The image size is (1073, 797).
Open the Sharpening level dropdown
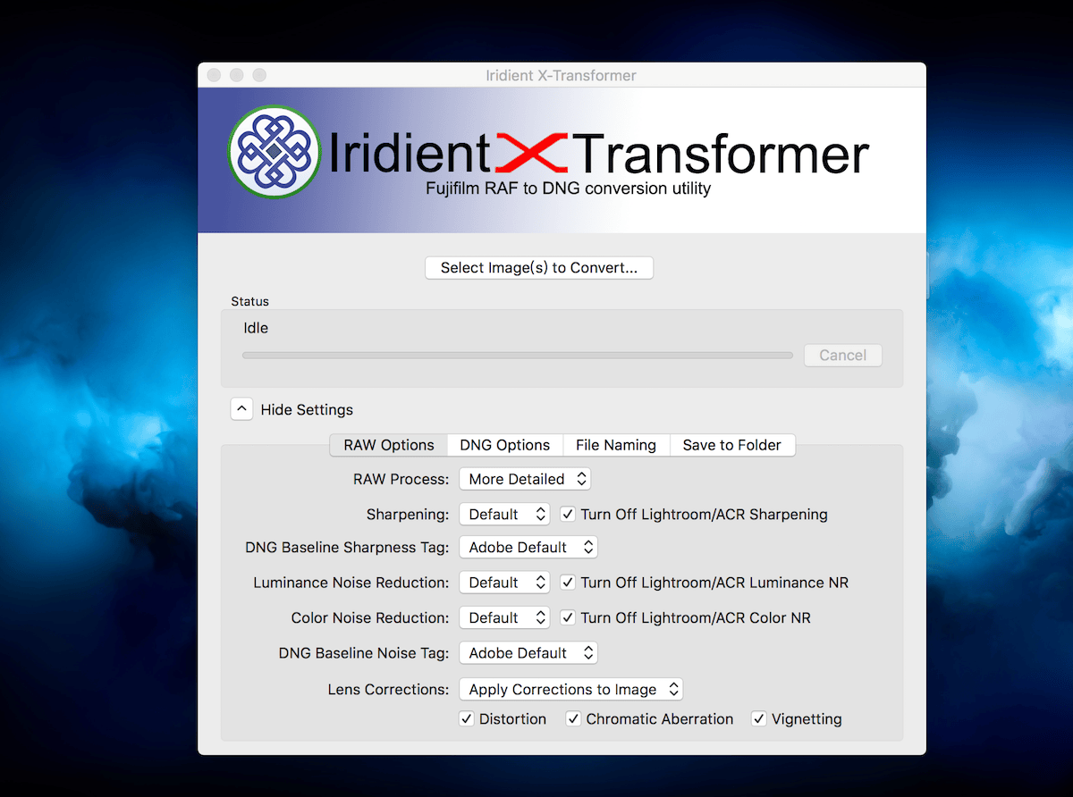pyautogui.click(x=504, y=515)
